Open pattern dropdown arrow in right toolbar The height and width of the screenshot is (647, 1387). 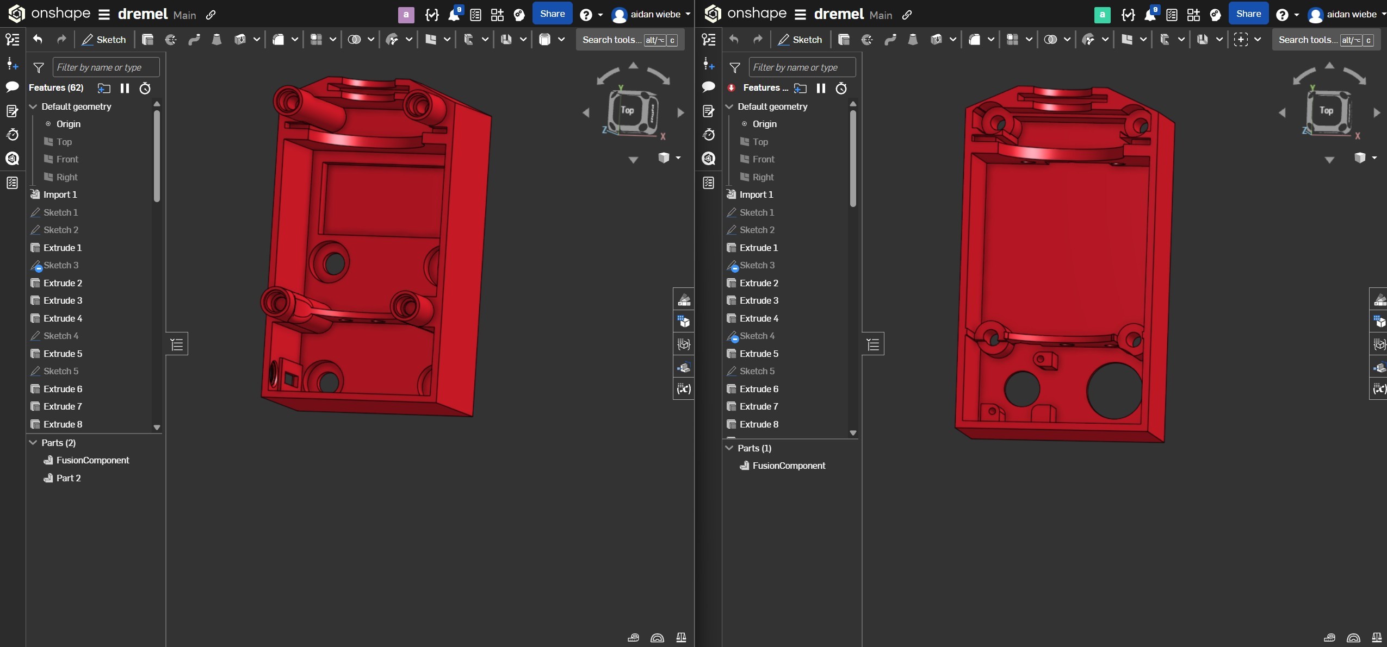[x=1029, y=40]
